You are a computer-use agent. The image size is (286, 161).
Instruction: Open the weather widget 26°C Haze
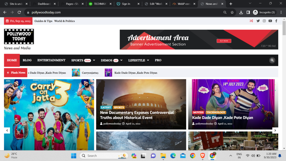click(x=11, y=156)
